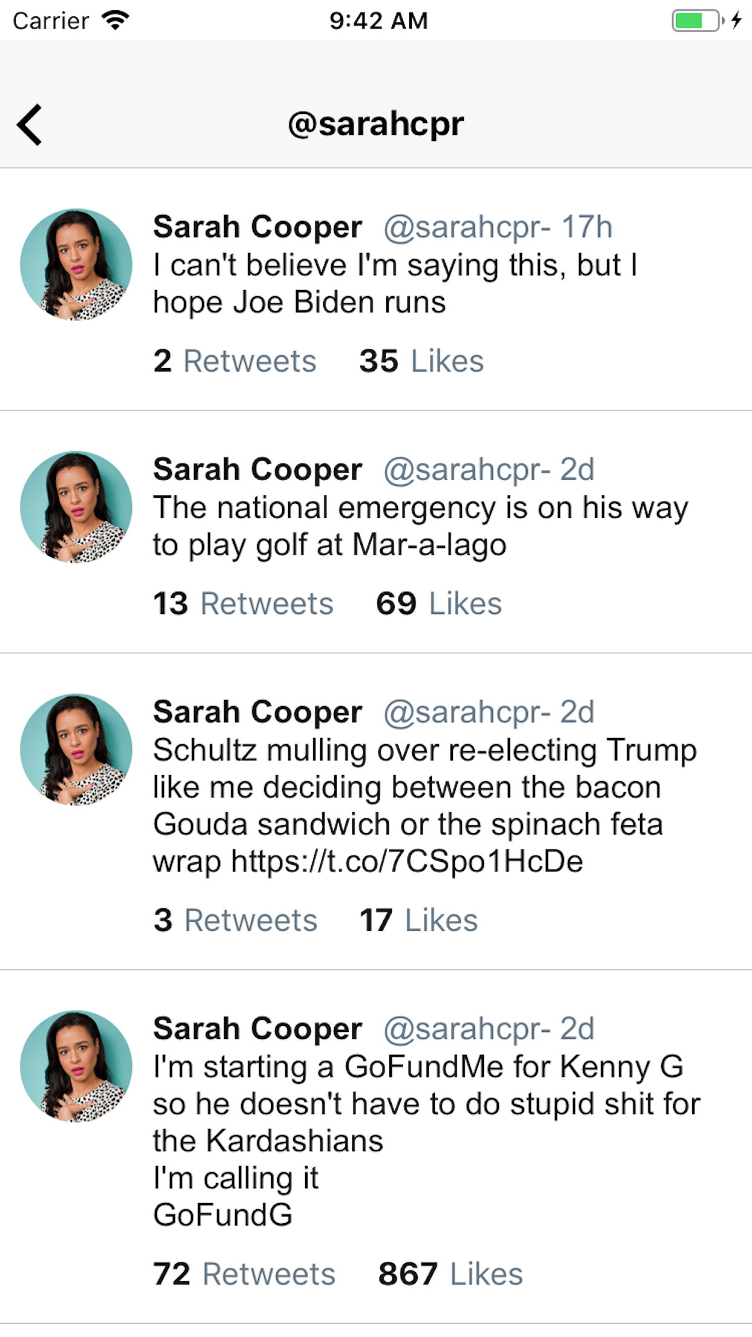Open avatar beside the GoFundMe tweet

pyautogui.click(x=76, y=1066)
